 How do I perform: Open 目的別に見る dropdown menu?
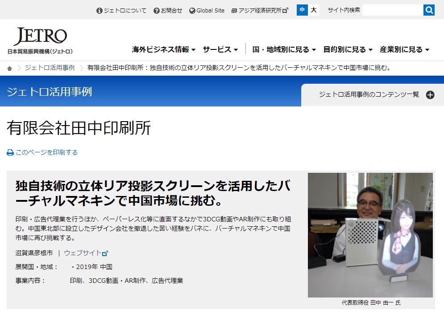[x=348, y=49]
